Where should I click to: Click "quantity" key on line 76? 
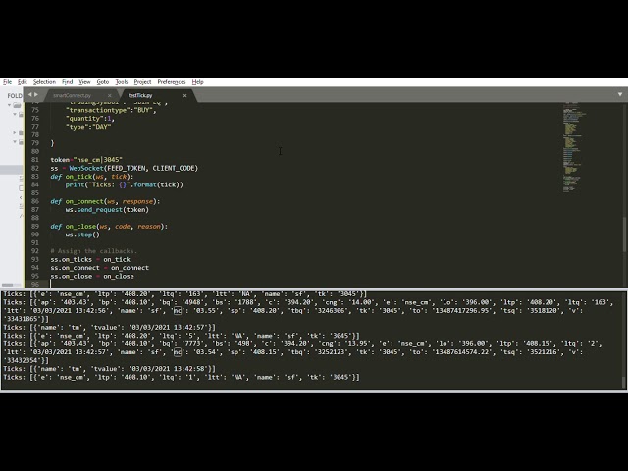coord(84,119)
